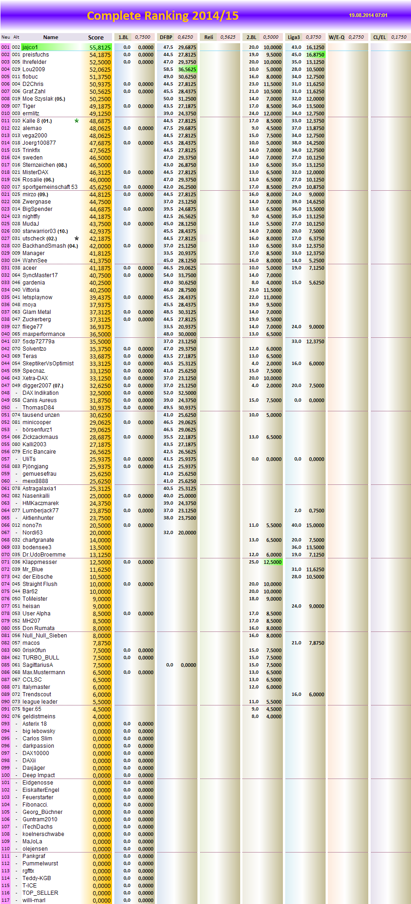Image resolution: width=411 pixels, height=904 pixels.
Task: Click the Complete Ranking 2014/15 title
Action: point(163,16)
